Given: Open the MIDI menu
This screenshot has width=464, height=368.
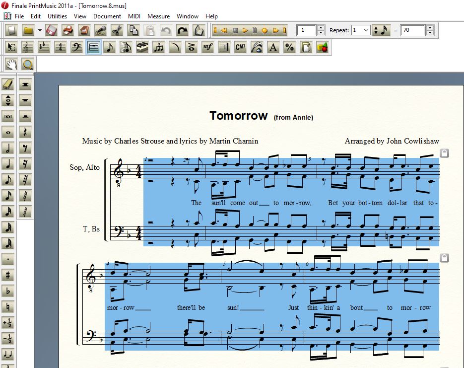Looking at the screenshot, I should pyautogui.click(x=134, y=16).
